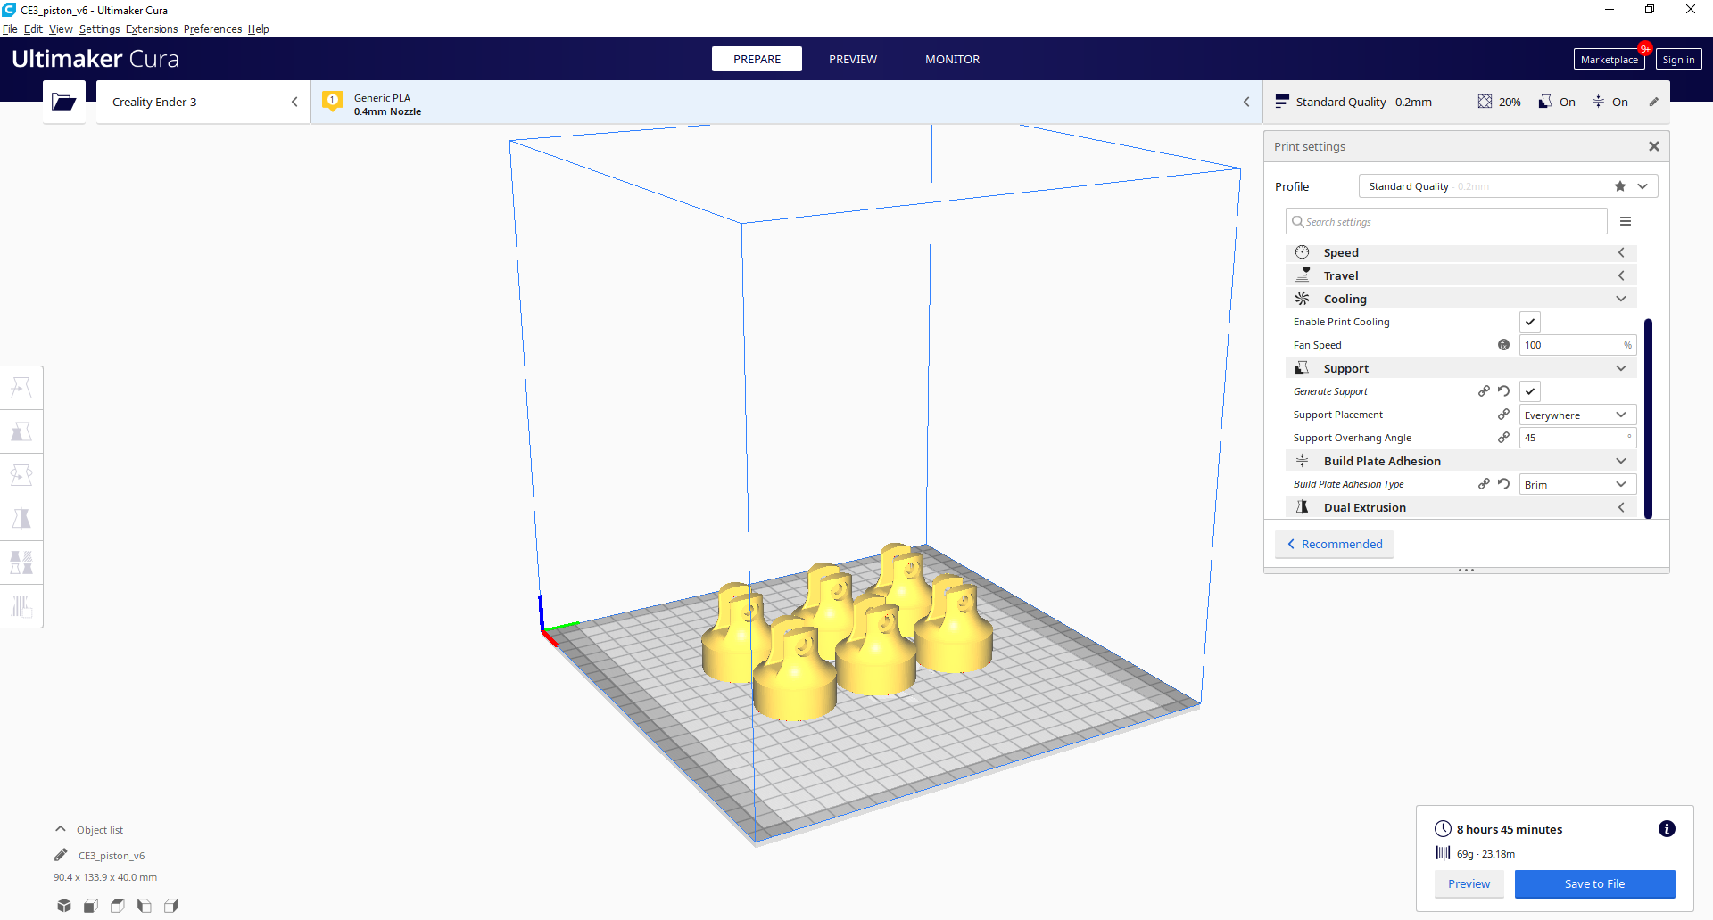
Task: Expand the Speed settings category
Action: coord(1461,252)
